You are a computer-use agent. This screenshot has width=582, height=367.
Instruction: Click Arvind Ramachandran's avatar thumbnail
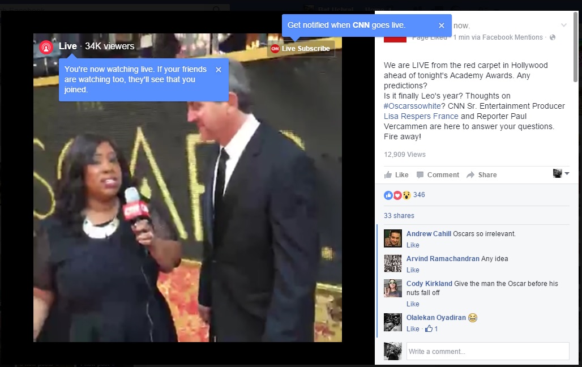pyautogui.click(x=393, y=263)
